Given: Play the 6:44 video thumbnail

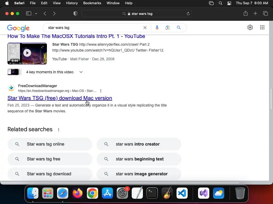Looking at the screenshot, I should [27, 53].
